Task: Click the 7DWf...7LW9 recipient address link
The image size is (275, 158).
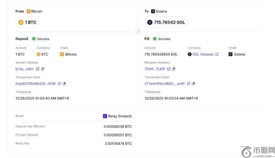Action: pos(155,69)
